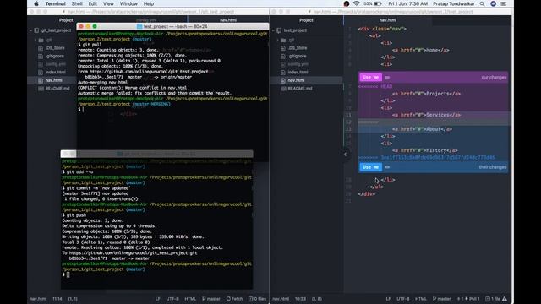Click master branch in right Atom status bar
The height and width of the screenshot is (304, 541).
pyautogui.click(x=441, y=299)
